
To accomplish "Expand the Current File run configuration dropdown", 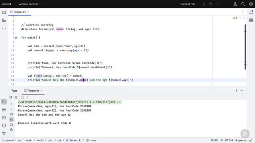I will [189, 4].
